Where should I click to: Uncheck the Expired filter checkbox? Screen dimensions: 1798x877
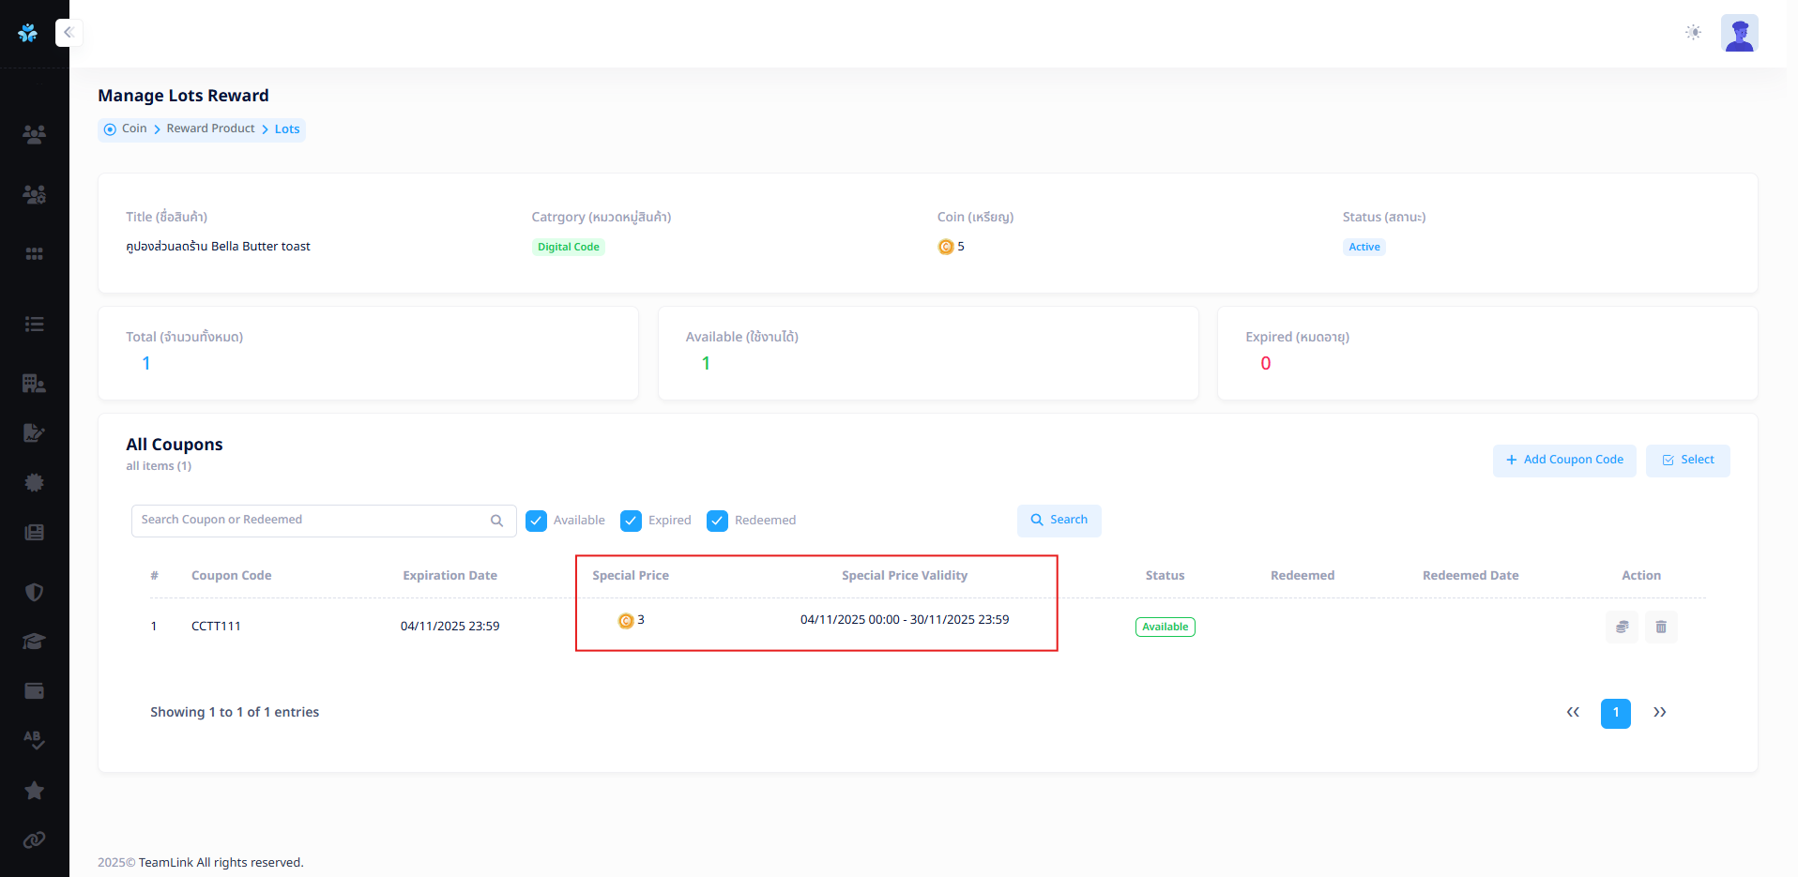pyautogui.click(x=631, y=521)
